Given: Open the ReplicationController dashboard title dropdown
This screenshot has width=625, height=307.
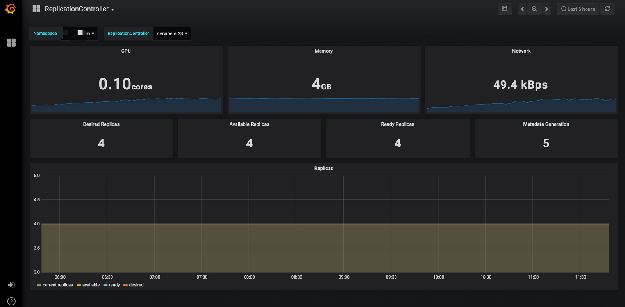Looking at the screenshot, I should click(x=79, y=9).
